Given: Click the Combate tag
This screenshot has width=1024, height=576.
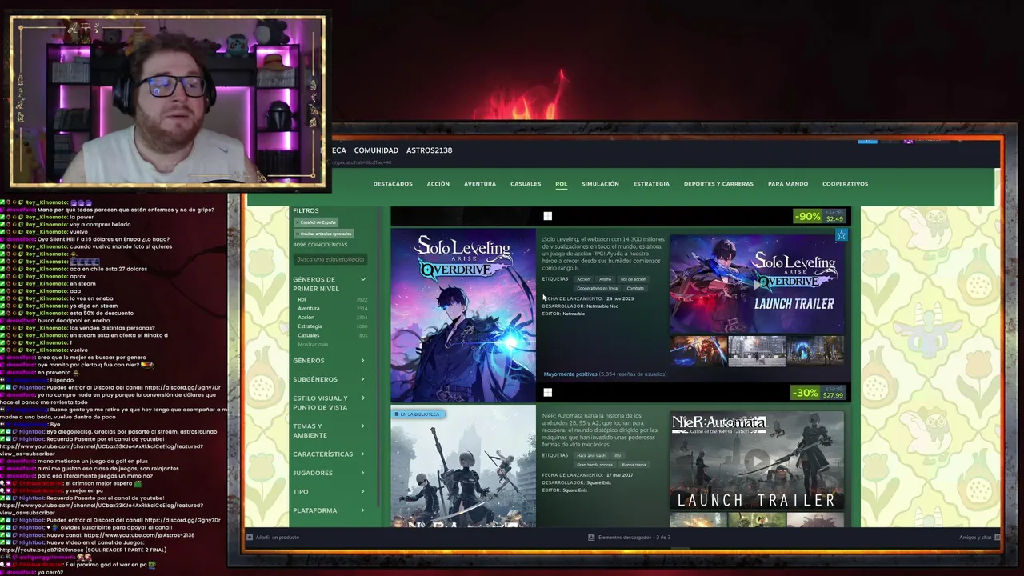Looking at the screenshot, I should pyautogui.click(x=635, y=288).
